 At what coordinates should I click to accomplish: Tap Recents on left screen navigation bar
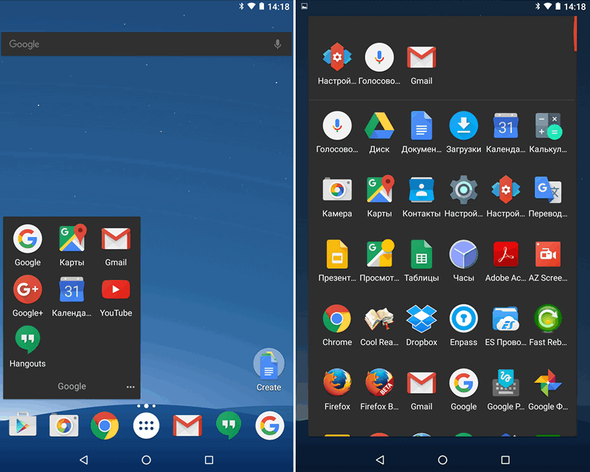[x=209, y=459]
